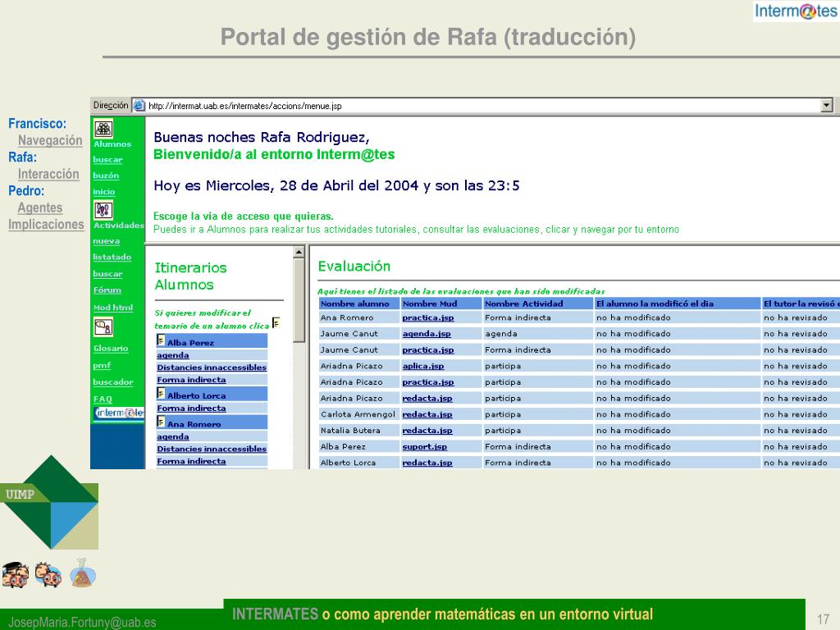The width and height of the screenshot is (840, 630).
Task: Open the agenda link under Ana Romero
Action: pos(173,436)
